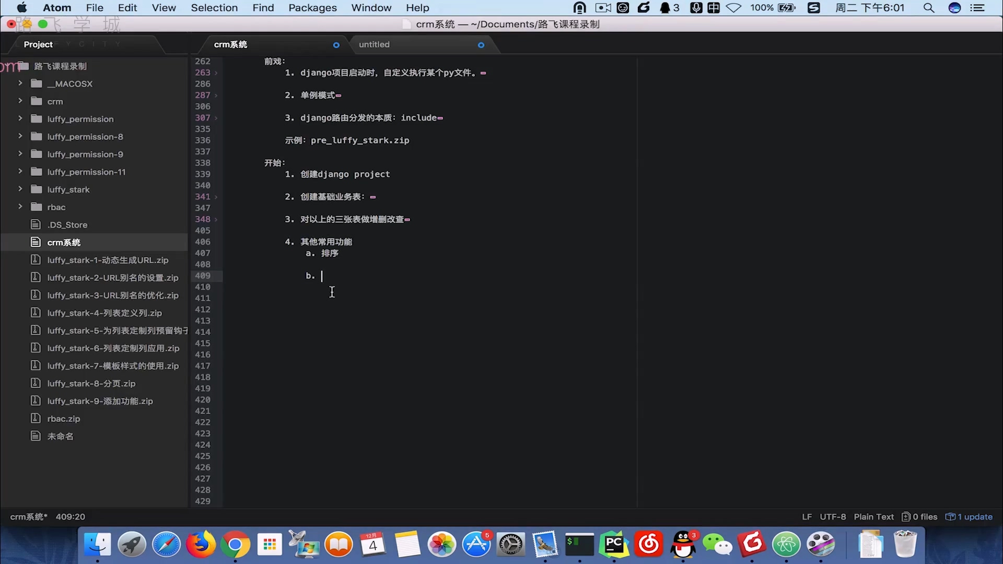Open Google Chrome in the dock
The height and width of the screenshot is (564, 1003).
coord(235,545)
